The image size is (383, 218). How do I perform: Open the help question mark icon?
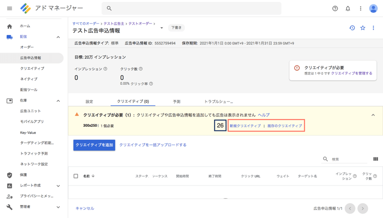coord(335,9)
